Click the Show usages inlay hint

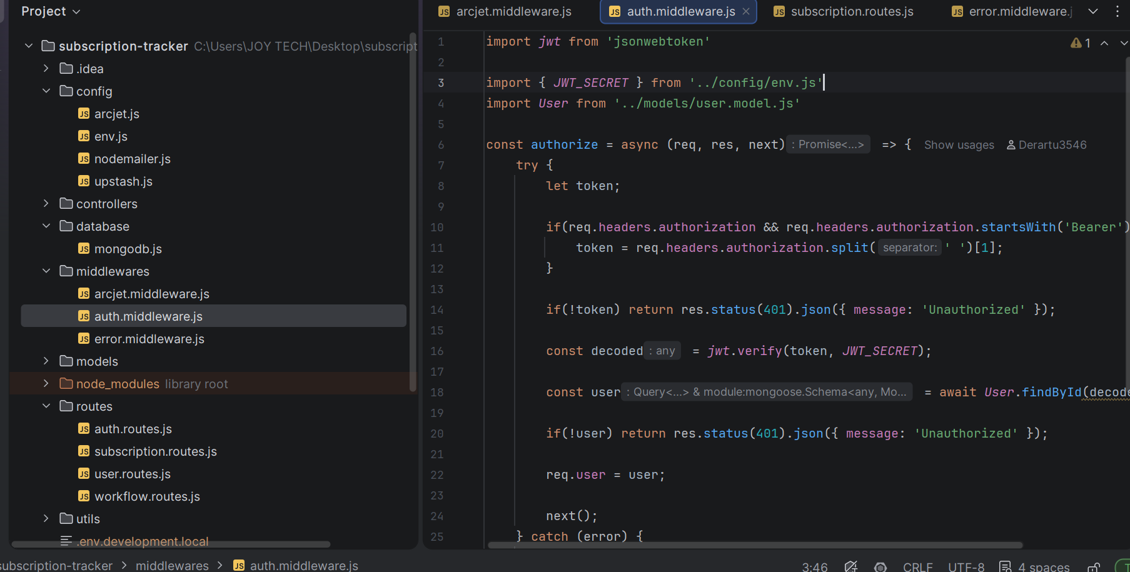(959, 145)
